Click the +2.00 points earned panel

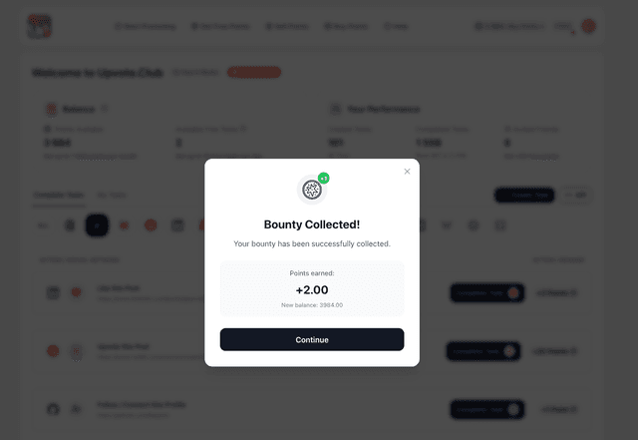312,289
